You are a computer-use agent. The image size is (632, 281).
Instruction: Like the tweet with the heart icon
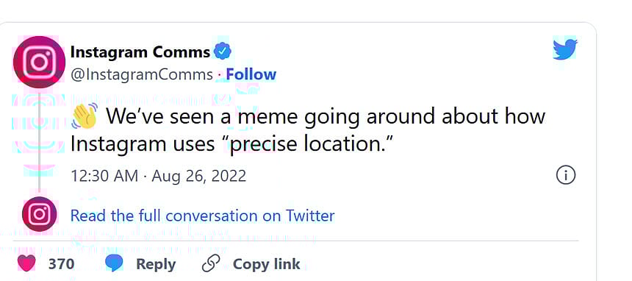(27, 264)
